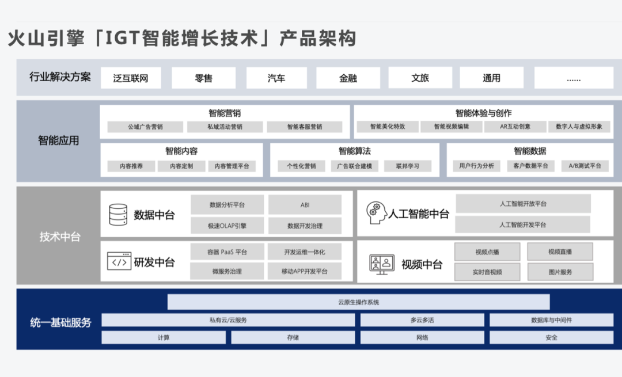Click the 实时音视频 box

[x=487, y=272]
